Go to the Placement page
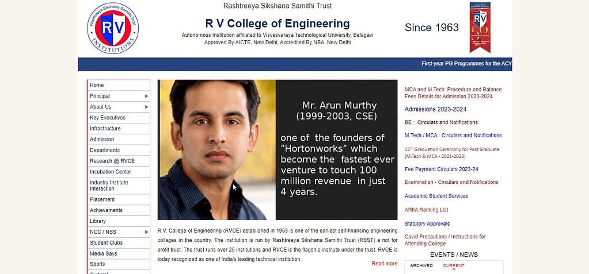589x274 pixels. pos(119,200)
